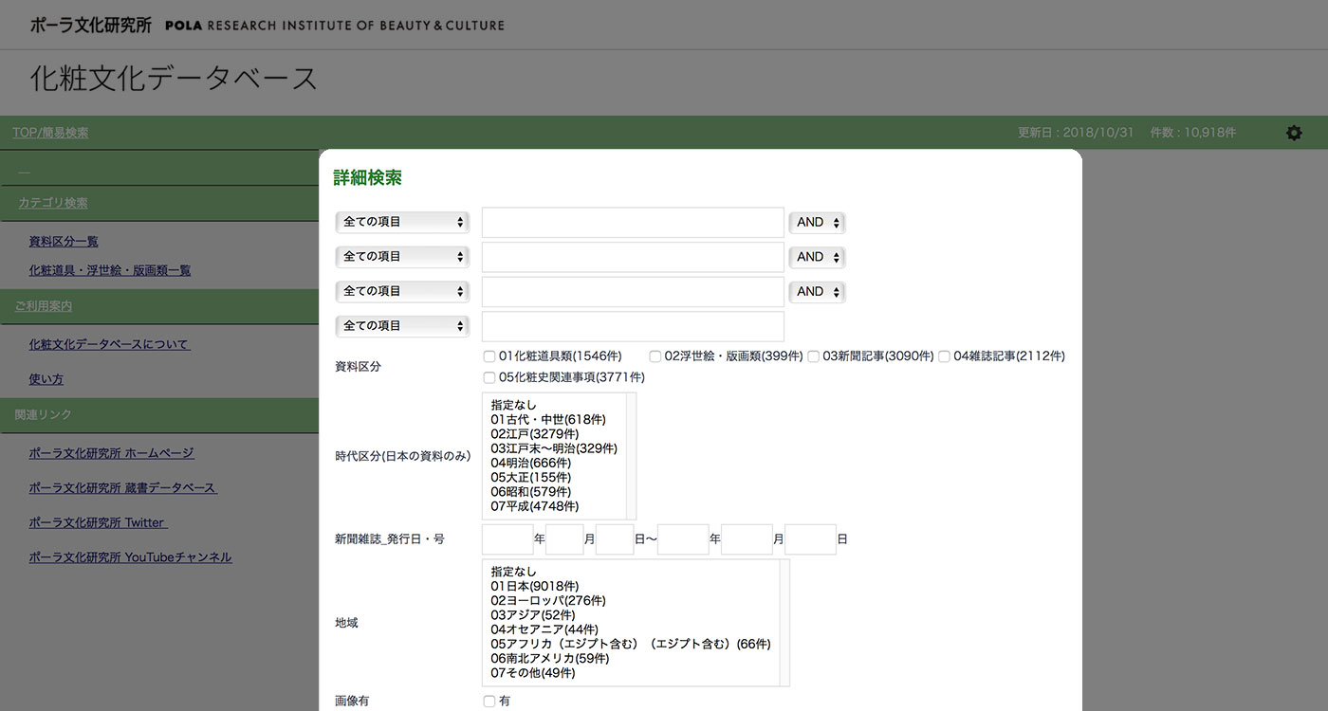Open second row's 全ての項目 field dropdown
Image resolution: width=1328 pixels, height=711 pixels.
tap(403, 257)
